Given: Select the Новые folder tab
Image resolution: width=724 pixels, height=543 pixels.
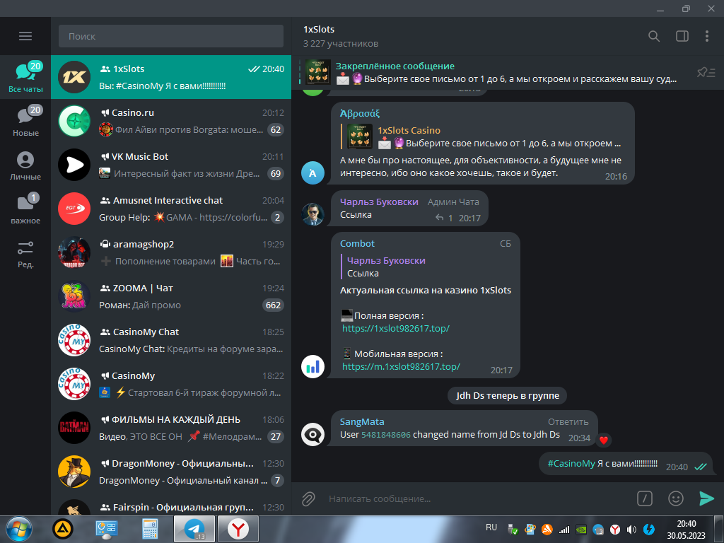Looking at the screenshot, I should tap(25, 121).
